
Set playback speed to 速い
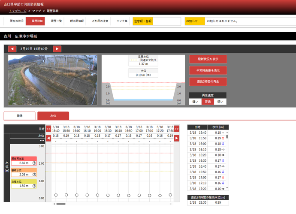coord(220,102)
